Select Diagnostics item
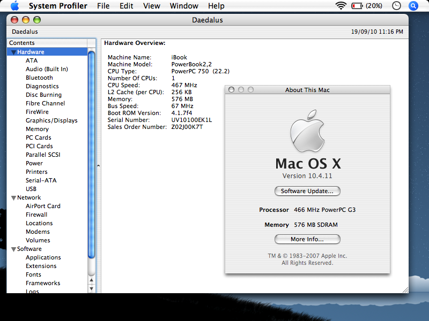Viewport: 429px width, 321px height. (x=42, y=86)
